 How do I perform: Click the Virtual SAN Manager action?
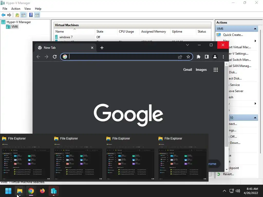click(x=240, y=66)
